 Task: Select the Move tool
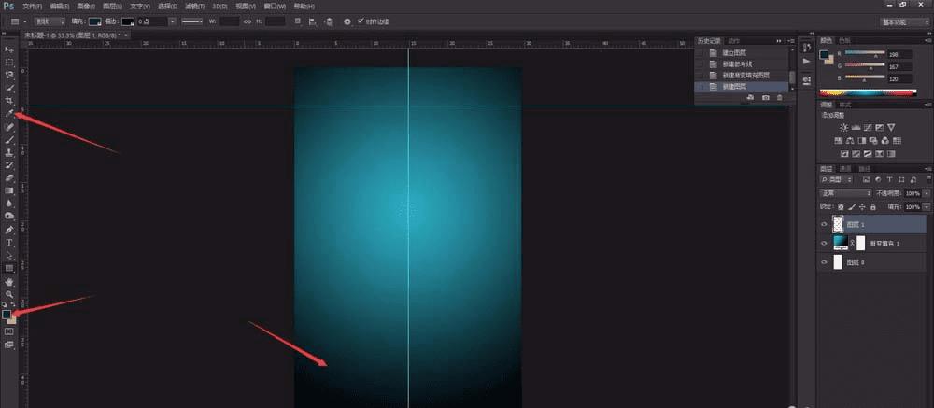click(9, 49)
